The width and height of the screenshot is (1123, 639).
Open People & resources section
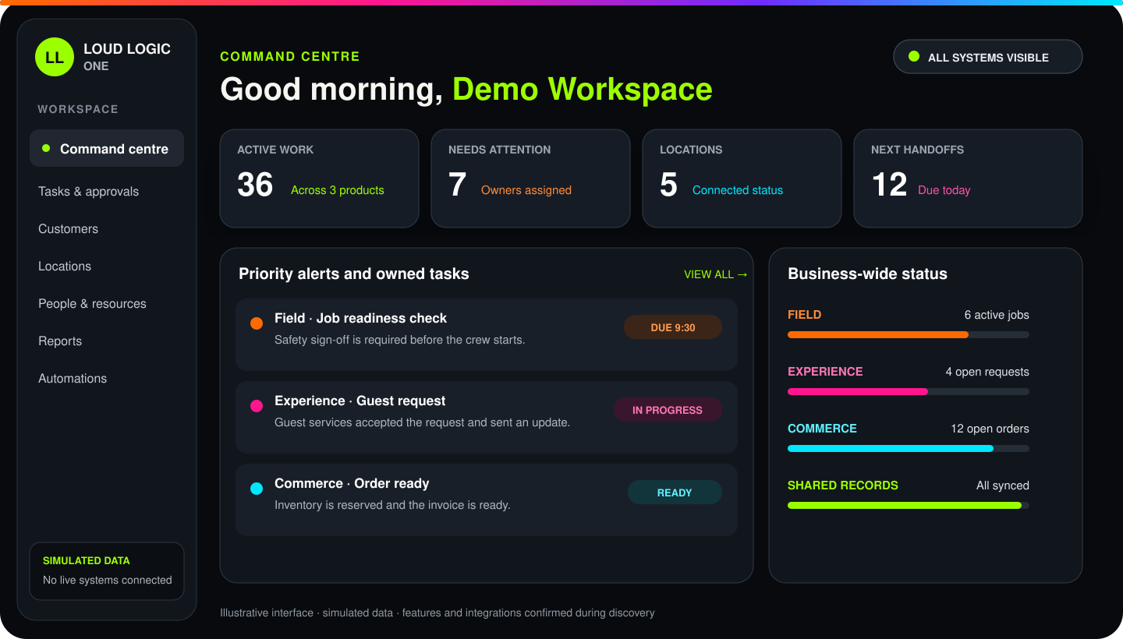[x=92, y=304]
